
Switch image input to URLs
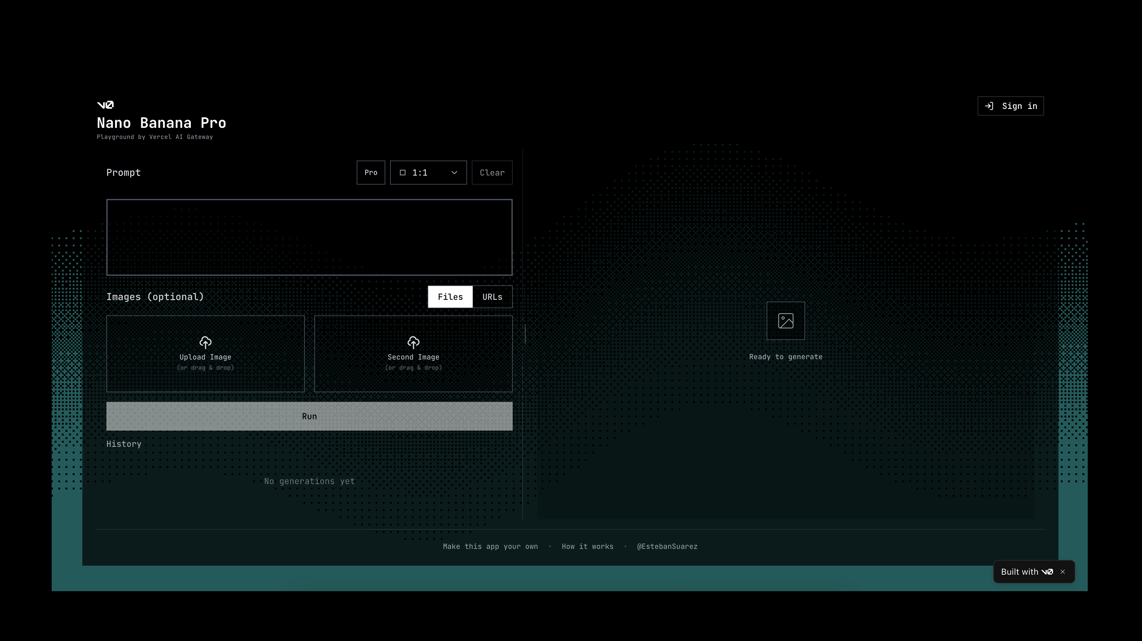492,296
